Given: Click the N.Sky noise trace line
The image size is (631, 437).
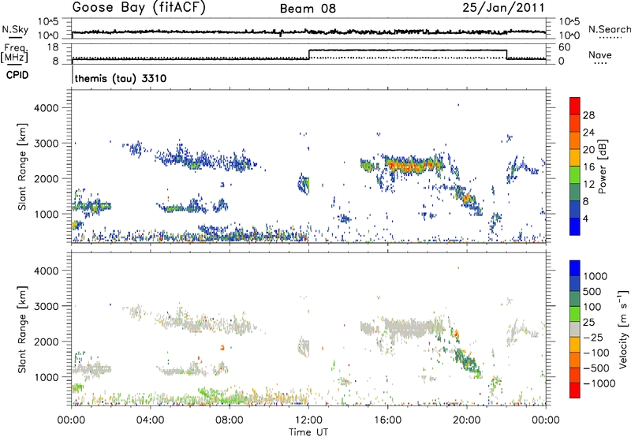Looking at the screenshot, I should click(x=308, y=32).
